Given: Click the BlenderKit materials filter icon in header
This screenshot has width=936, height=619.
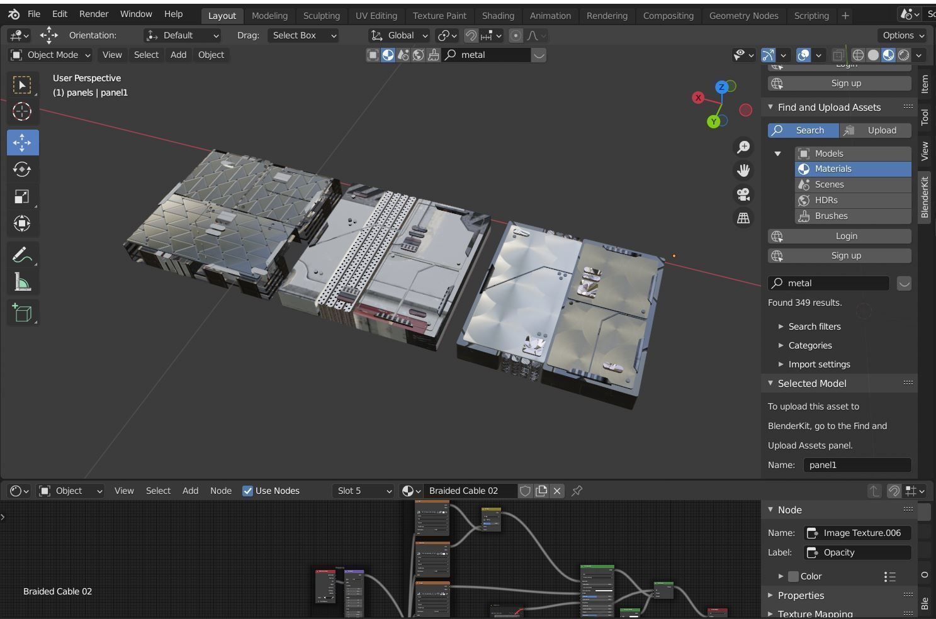Looking at the screenshot, I should click(388, 55).
